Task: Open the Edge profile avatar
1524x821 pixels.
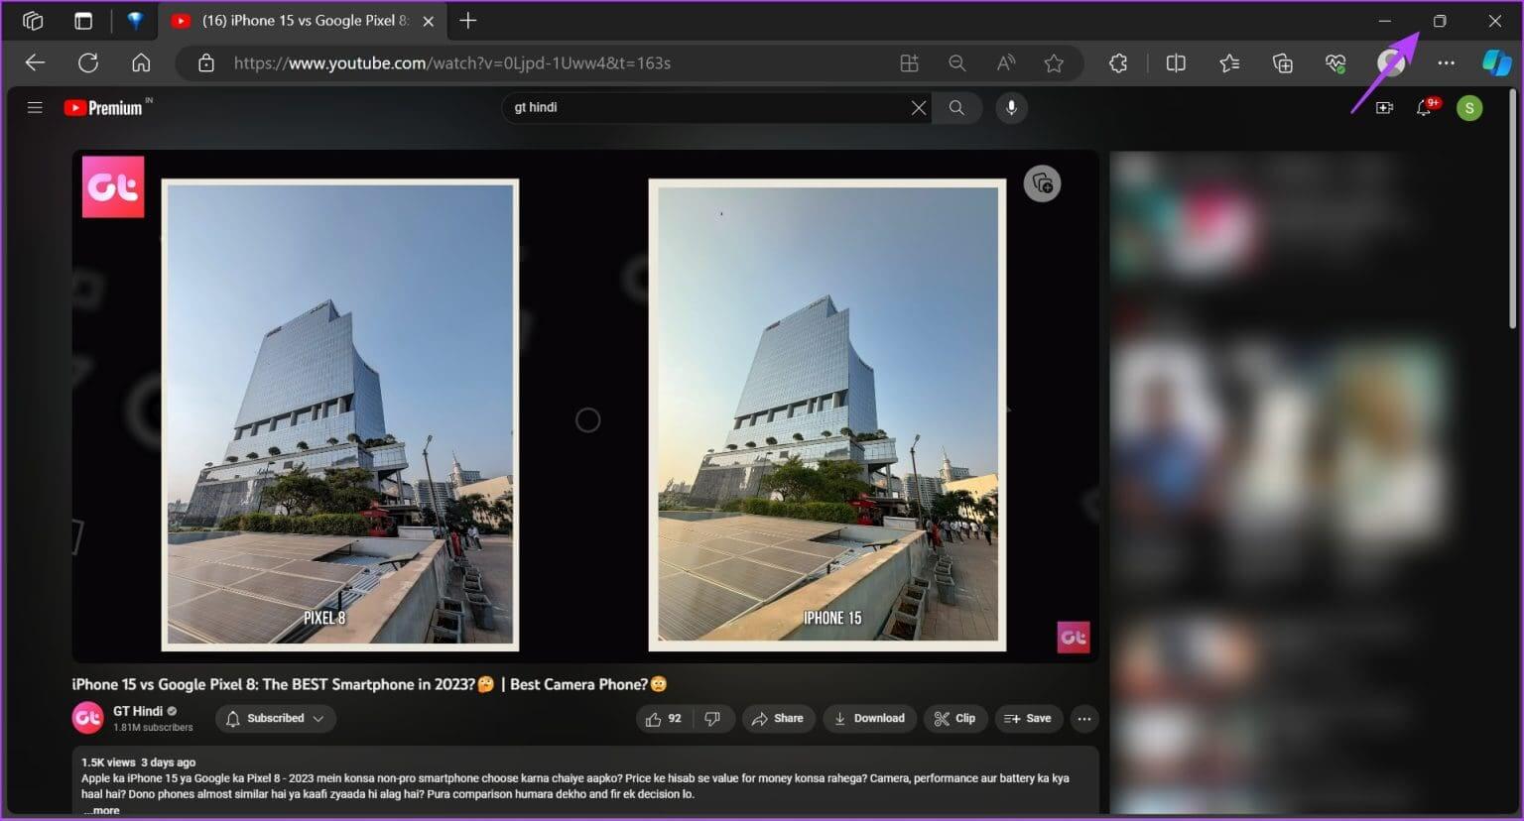Action: tap(1390, 63)
